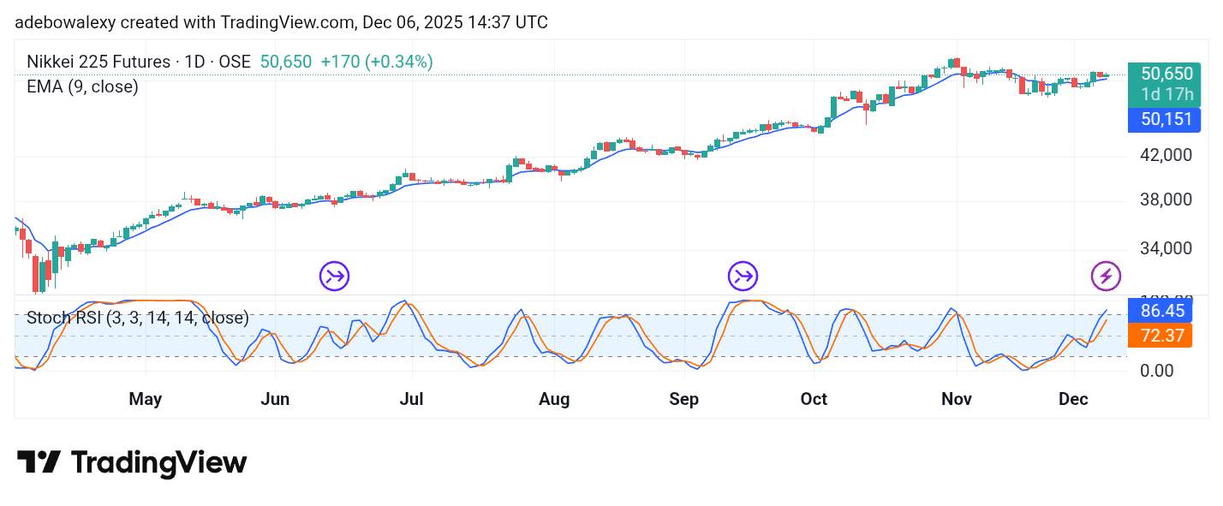Select the Dec label on the time axis

(1073, 399)
